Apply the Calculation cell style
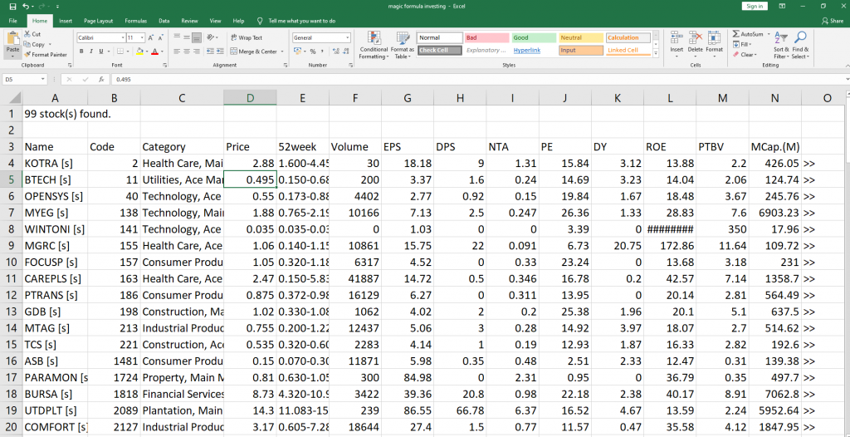The image size is (850, 437). (628, 38)
